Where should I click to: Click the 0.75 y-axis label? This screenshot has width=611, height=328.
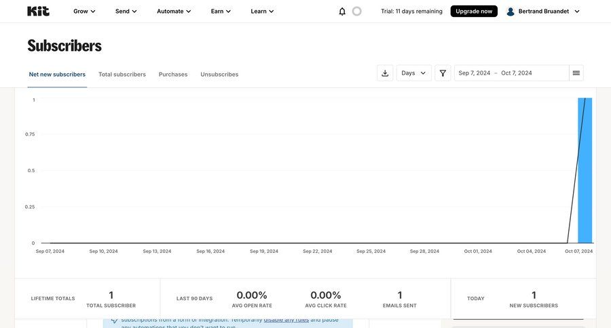(30, 134)
